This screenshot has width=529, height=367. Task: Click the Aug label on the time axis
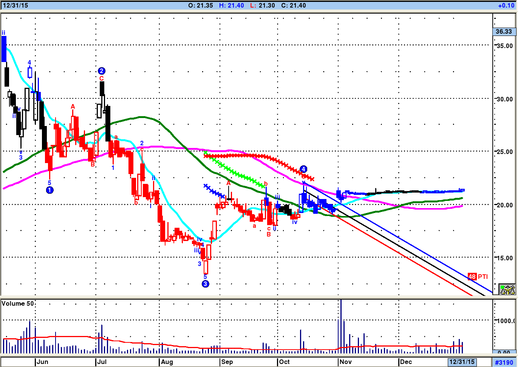pos(167,362)
